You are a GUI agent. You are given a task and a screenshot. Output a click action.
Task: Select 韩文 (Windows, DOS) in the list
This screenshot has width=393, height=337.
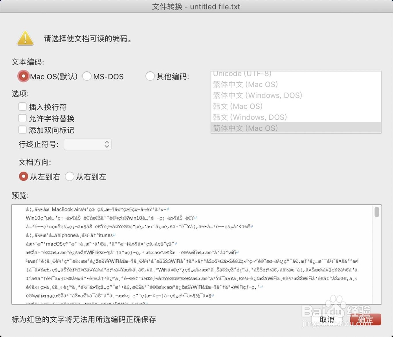(296, 117)
